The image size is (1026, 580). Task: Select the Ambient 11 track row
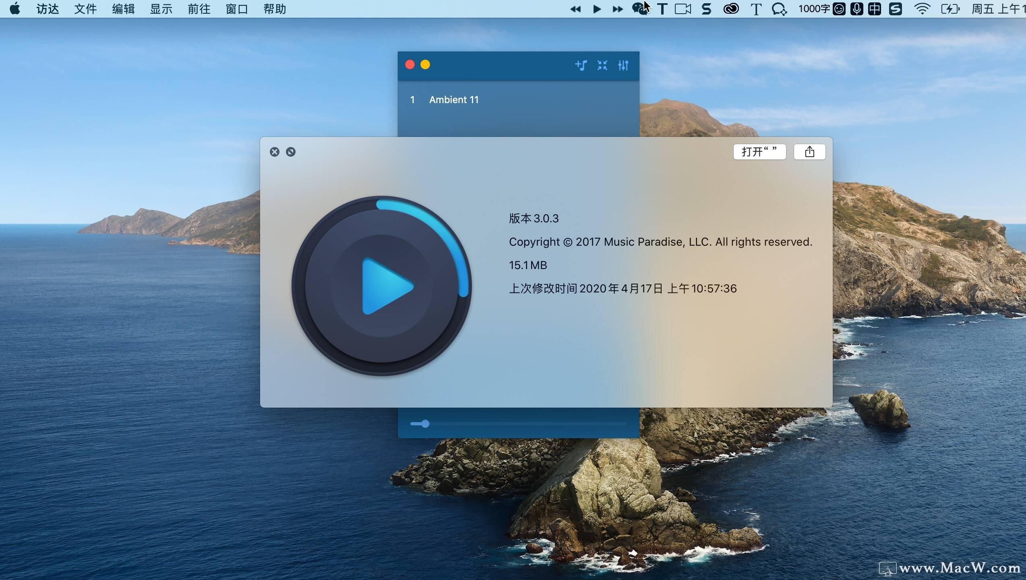coord(519,100)
